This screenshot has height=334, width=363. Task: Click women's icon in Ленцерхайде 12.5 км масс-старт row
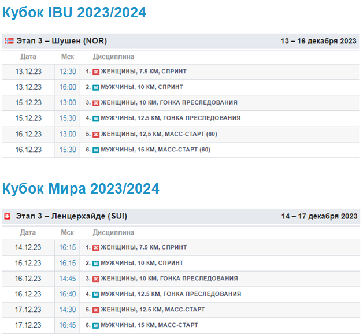coord(96,310)
